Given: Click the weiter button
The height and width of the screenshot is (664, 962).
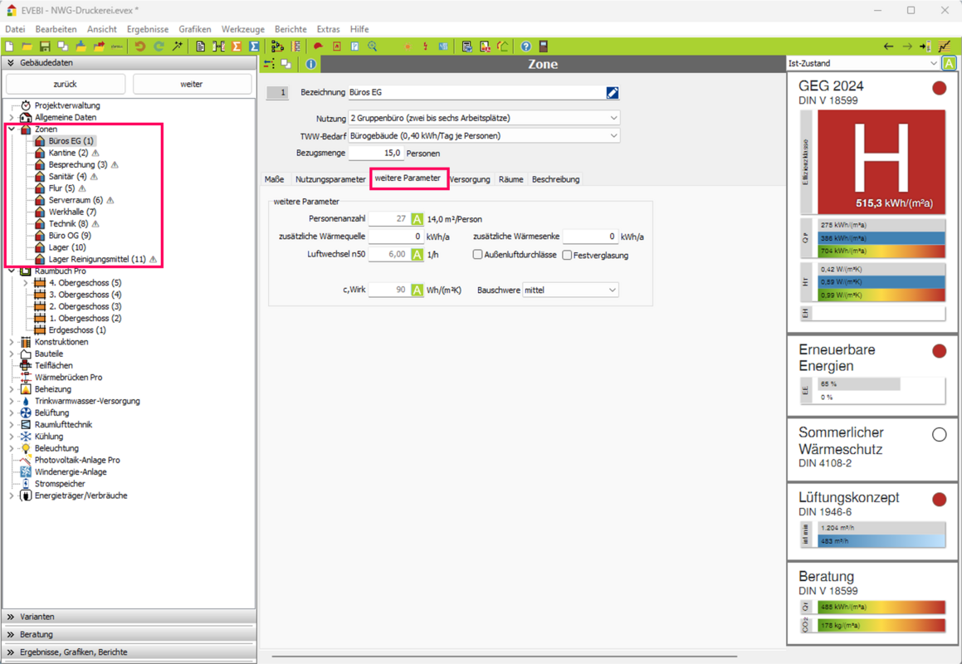Looking at the screenshot, I should click(192, 84).
